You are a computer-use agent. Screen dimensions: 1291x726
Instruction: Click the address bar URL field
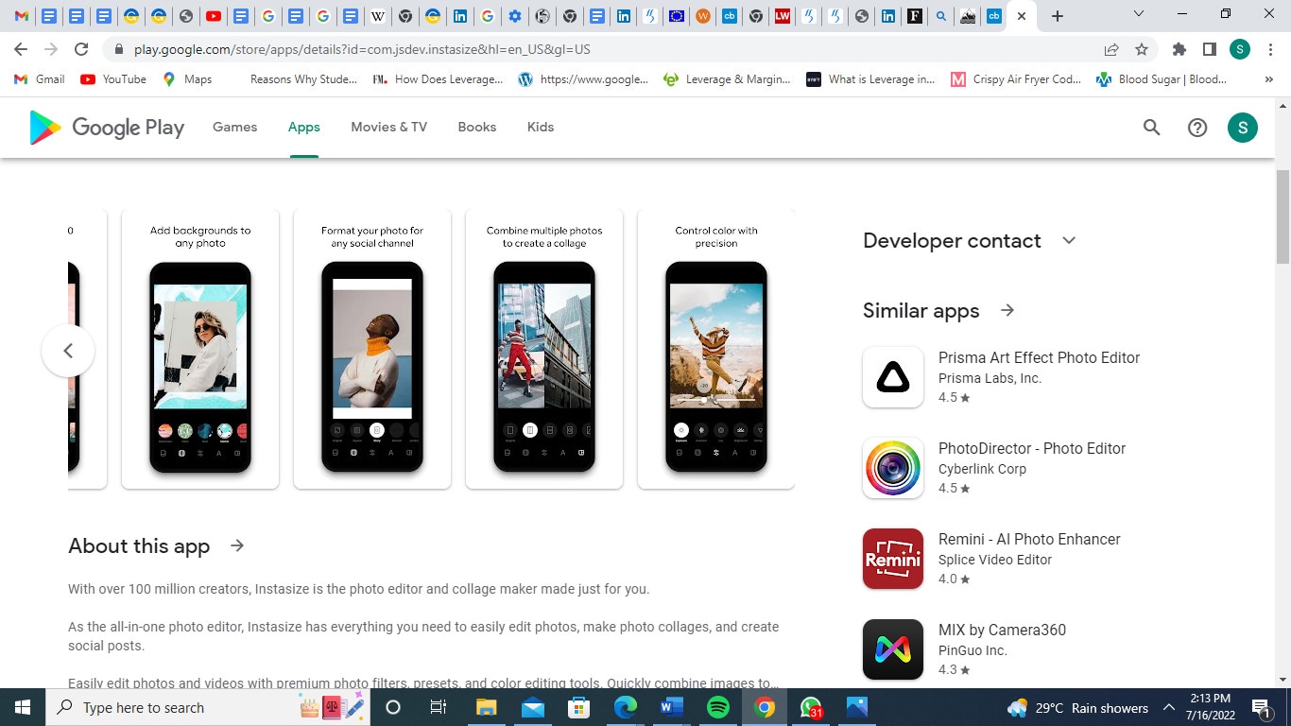pyautogui.click(x=605, y=49)
